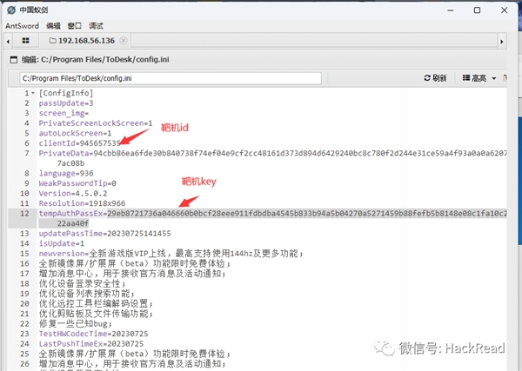The height and width of the screenshot is (371, 522).
Task: Click the [ConfigInfo] line
Action: (x=66, y=93)
